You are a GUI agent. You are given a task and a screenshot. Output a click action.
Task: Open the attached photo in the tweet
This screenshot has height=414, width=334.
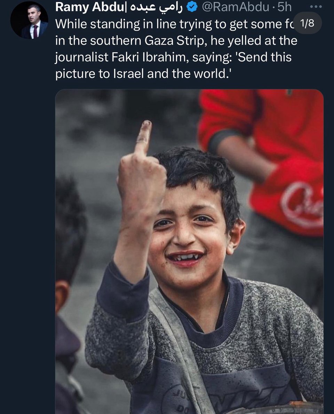[x=189, y=251]
